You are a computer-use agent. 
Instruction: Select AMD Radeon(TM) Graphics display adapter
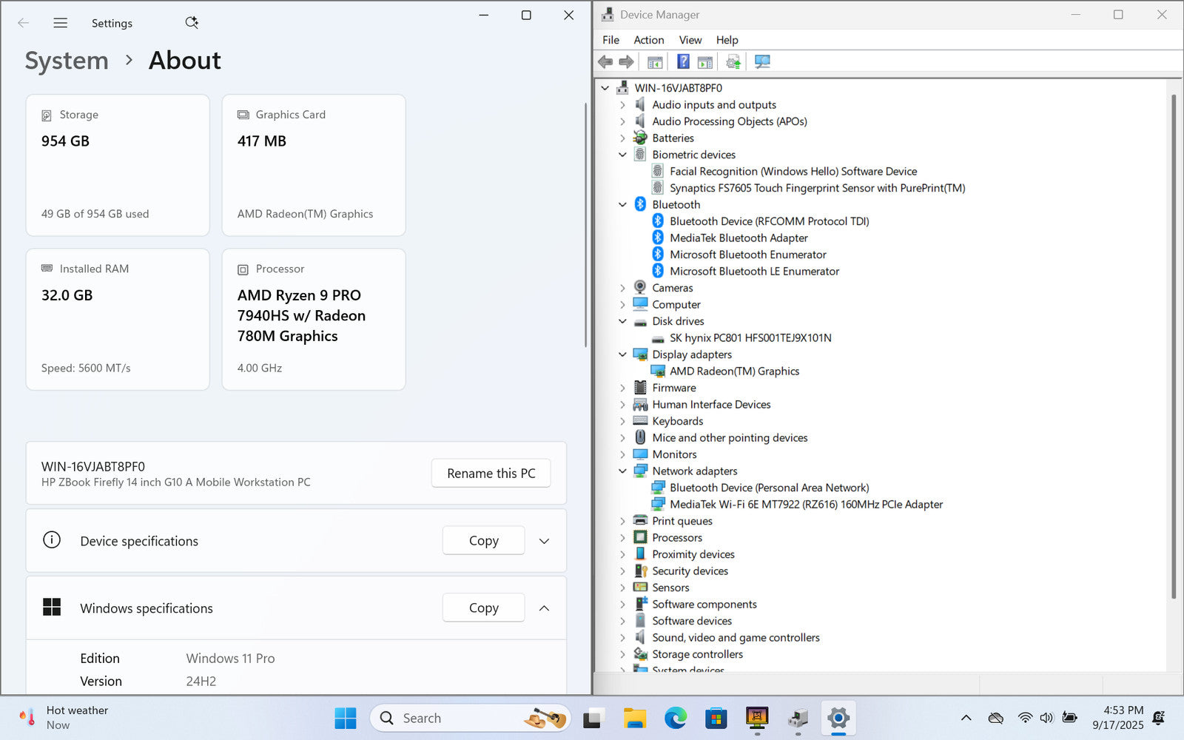coord(733,371)
